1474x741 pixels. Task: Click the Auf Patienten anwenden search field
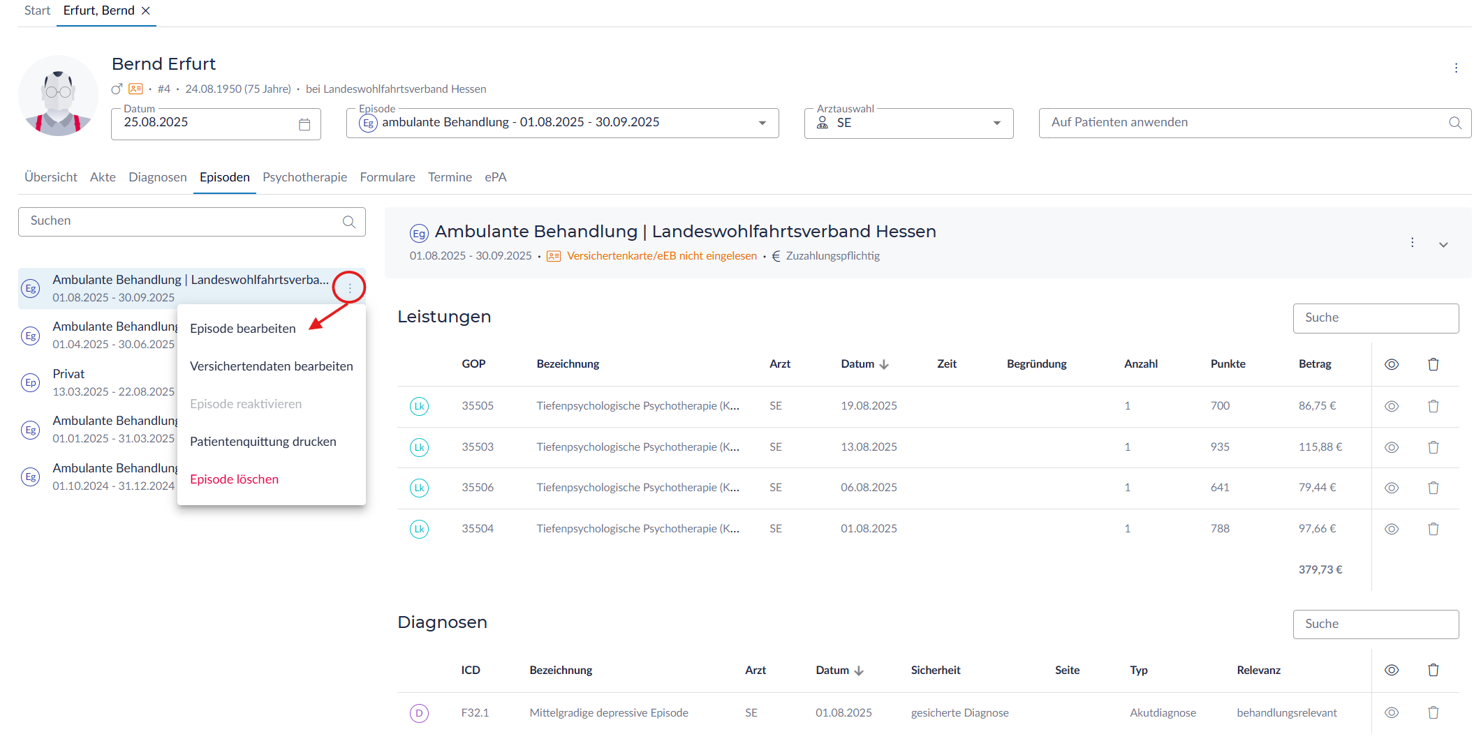pos(1243,123)
